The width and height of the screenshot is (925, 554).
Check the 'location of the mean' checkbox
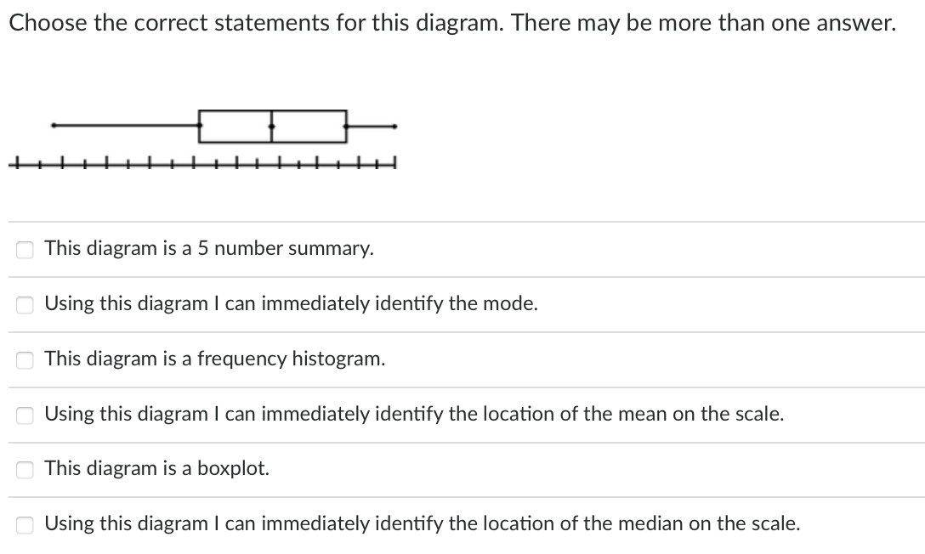(25, 415)
